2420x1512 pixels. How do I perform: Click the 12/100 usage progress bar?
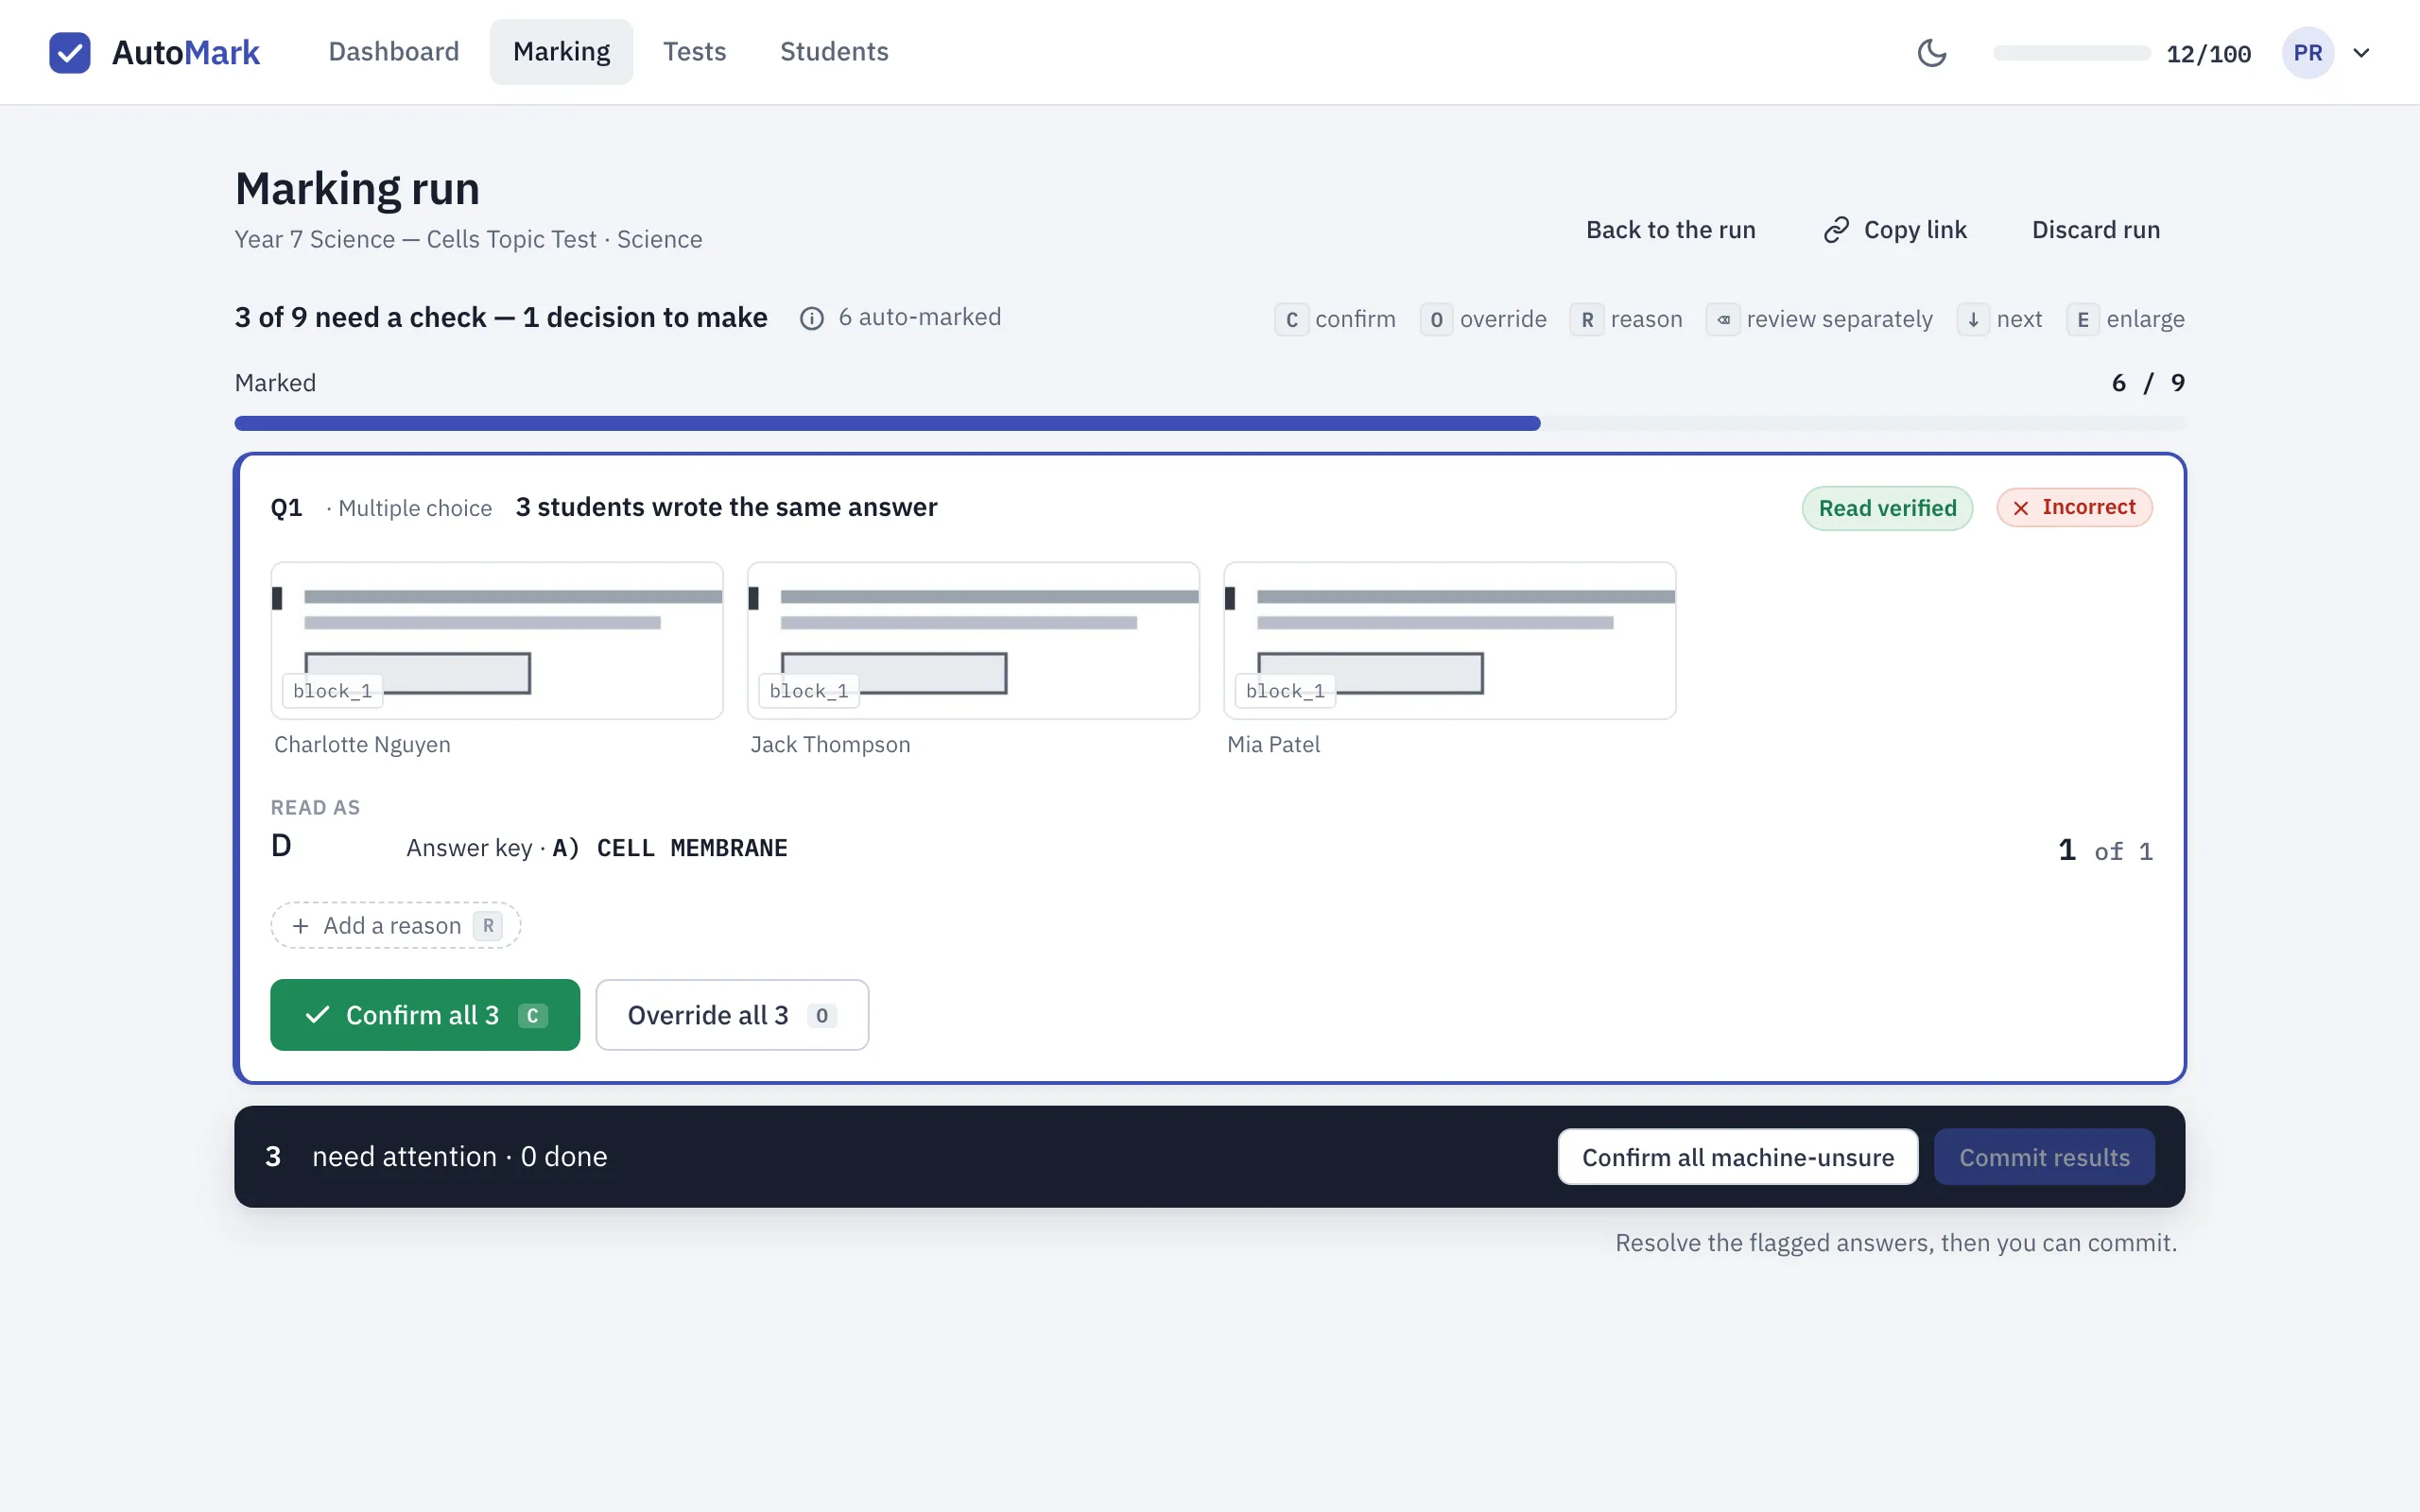click(x=2071, y=53)
